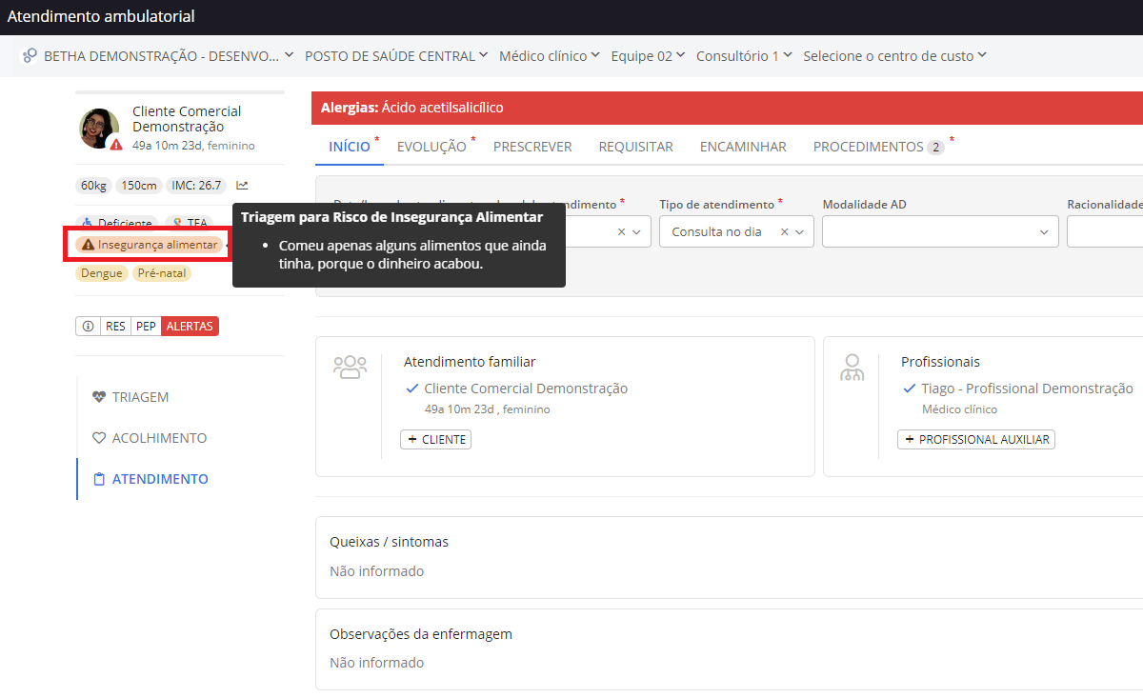Click the patient info circle icon button

pyautogui.click(x=88, y=327)
